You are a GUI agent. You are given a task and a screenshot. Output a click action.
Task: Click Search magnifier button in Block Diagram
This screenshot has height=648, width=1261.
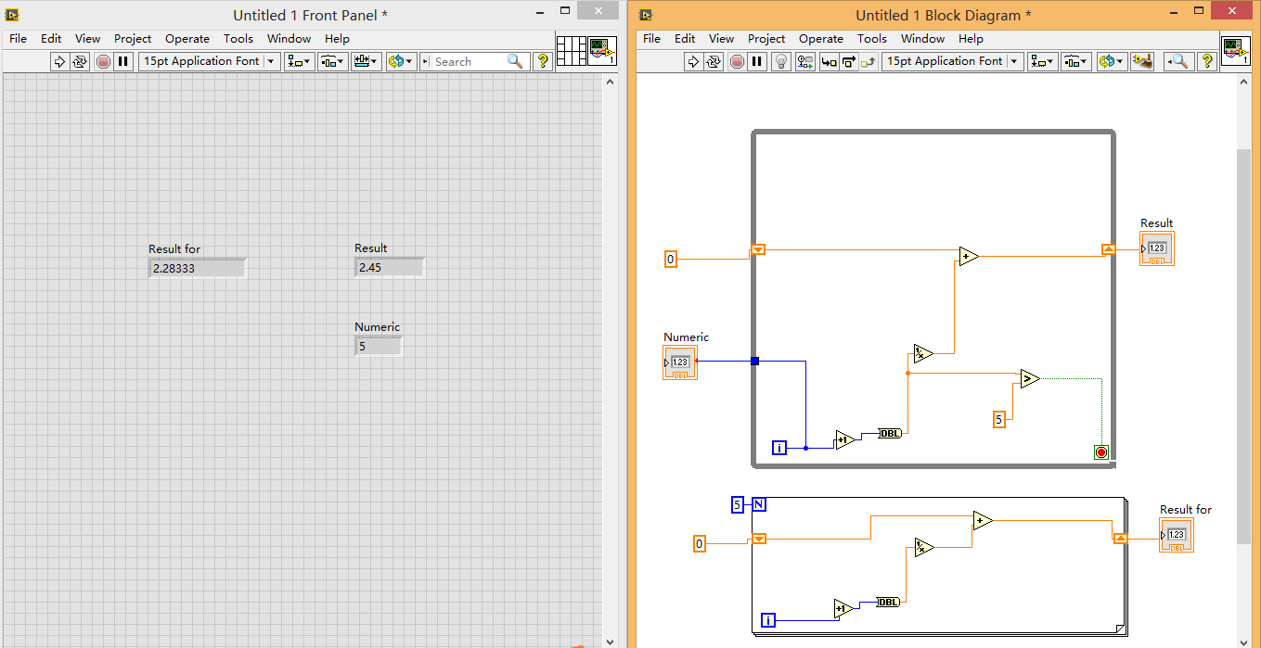(x=1177, y=61)
